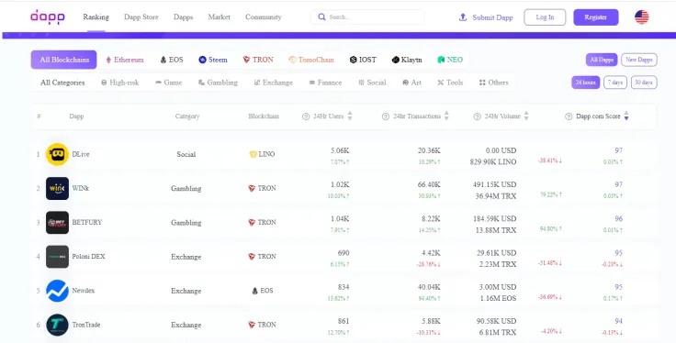Select the 7 days time toggle

[615, 83]
